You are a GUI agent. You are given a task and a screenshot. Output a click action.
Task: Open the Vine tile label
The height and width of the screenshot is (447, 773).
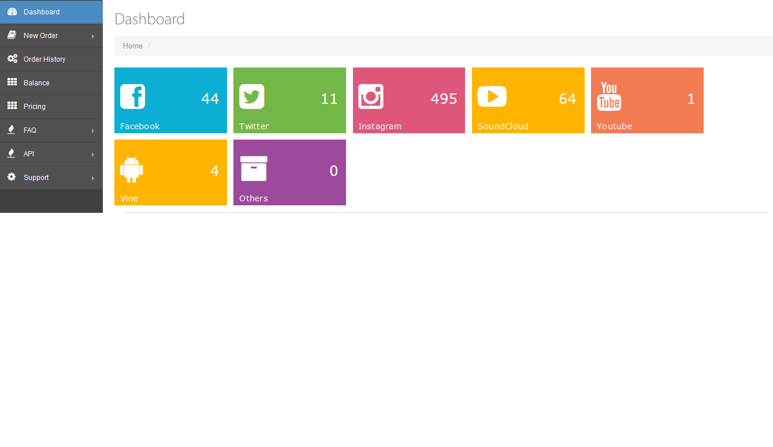click(x=129, y=198)
